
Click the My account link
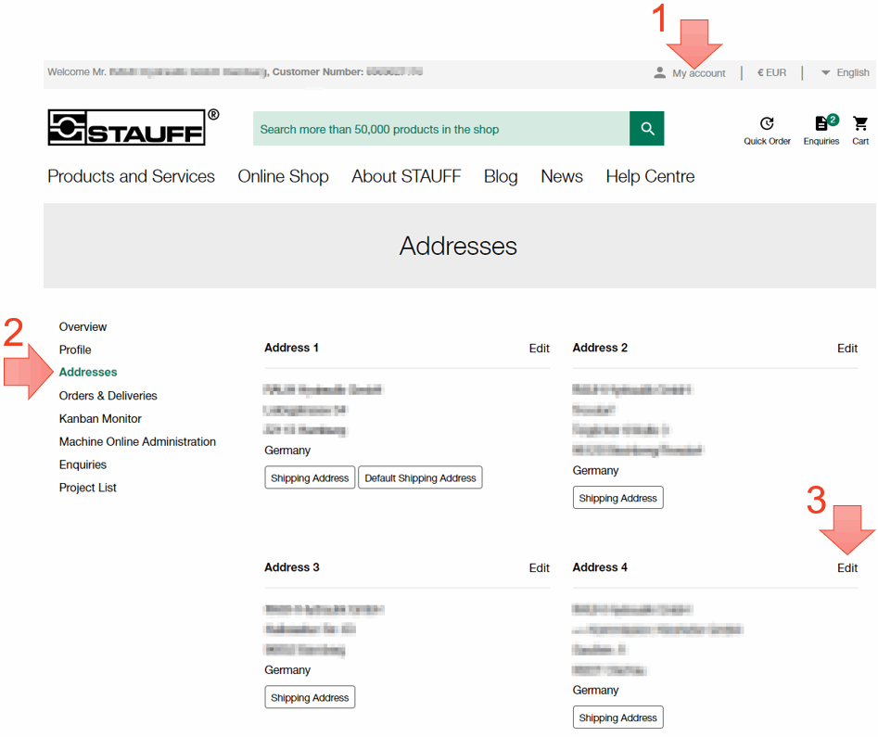699,73
